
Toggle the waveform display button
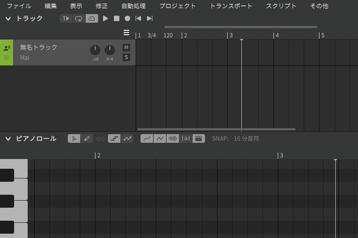(x=173, y=138)
